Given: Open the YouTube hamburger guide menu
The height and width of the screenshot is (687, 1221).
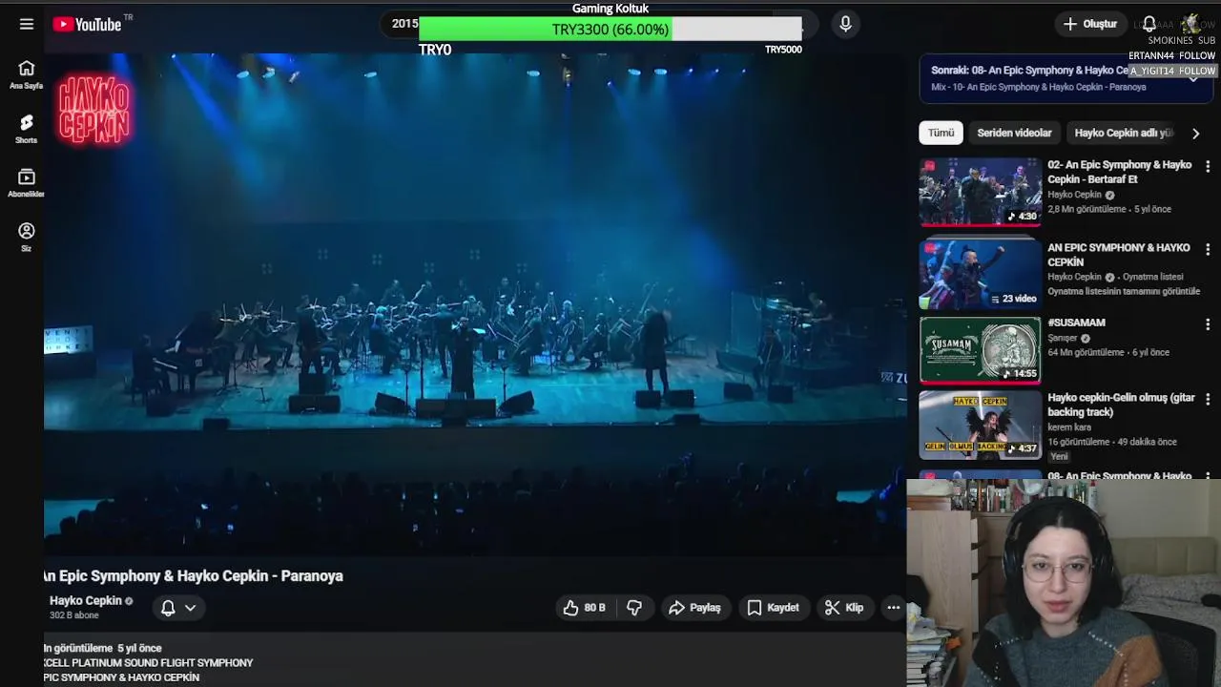Looking at the screenshot, I should (x=27, y=24).
